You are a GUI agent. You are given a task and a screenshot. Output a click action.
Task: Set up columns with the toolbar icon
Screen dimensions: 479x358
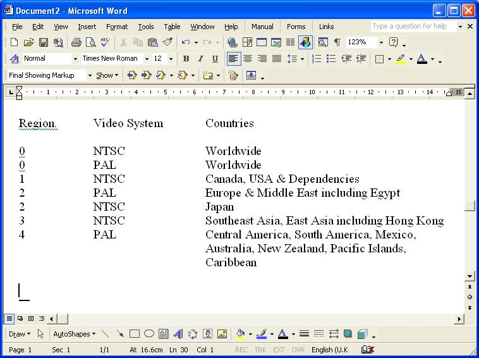[290, 42]
